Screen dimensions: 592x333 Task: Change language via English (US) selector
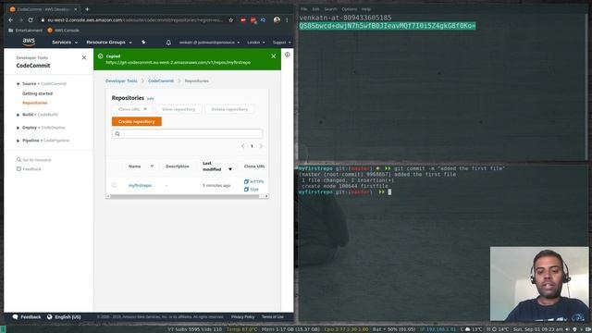pos(64,317)
